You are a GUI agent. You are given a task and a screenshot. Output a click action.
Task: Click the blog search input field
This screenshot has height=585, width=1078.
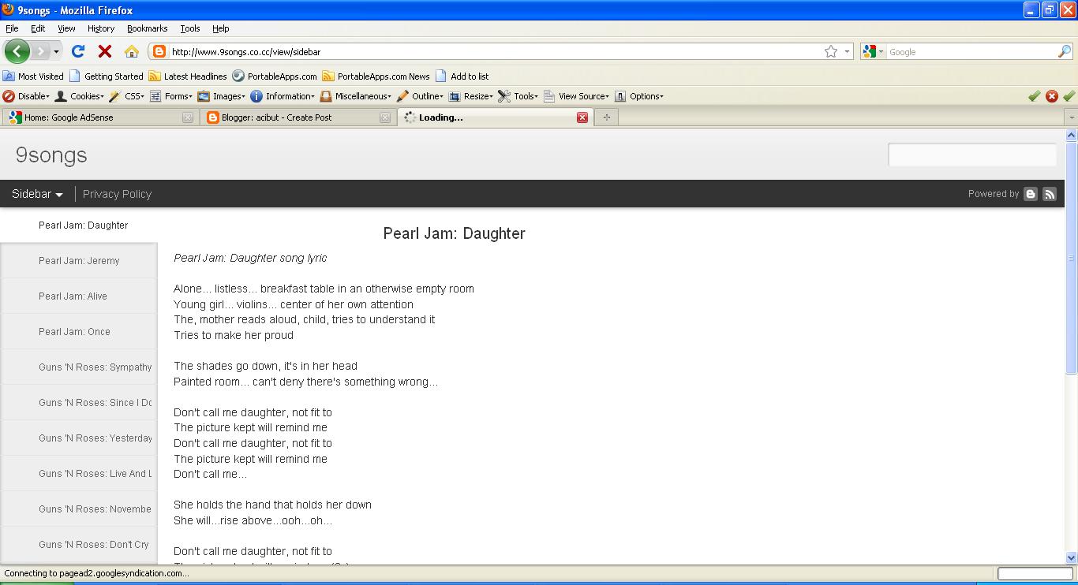coord(972,155)
